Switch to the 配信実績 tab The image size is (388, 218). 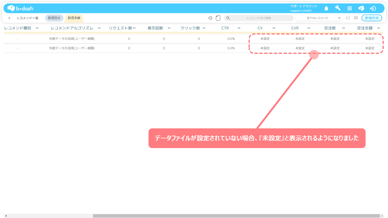point(74,18)
